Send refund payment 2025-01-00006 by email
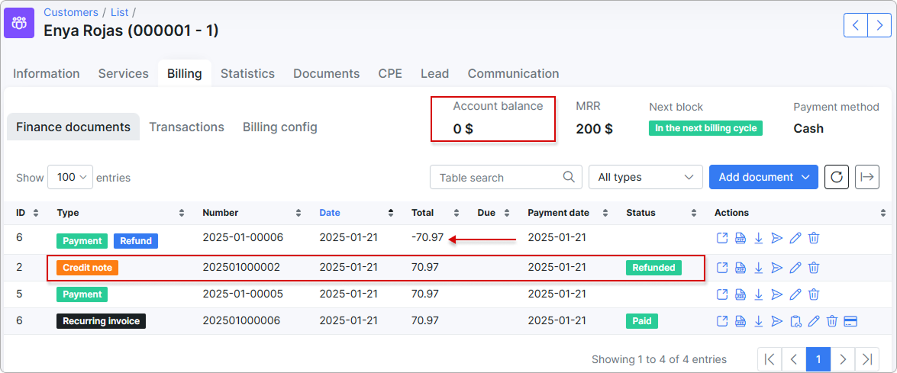 776,238
